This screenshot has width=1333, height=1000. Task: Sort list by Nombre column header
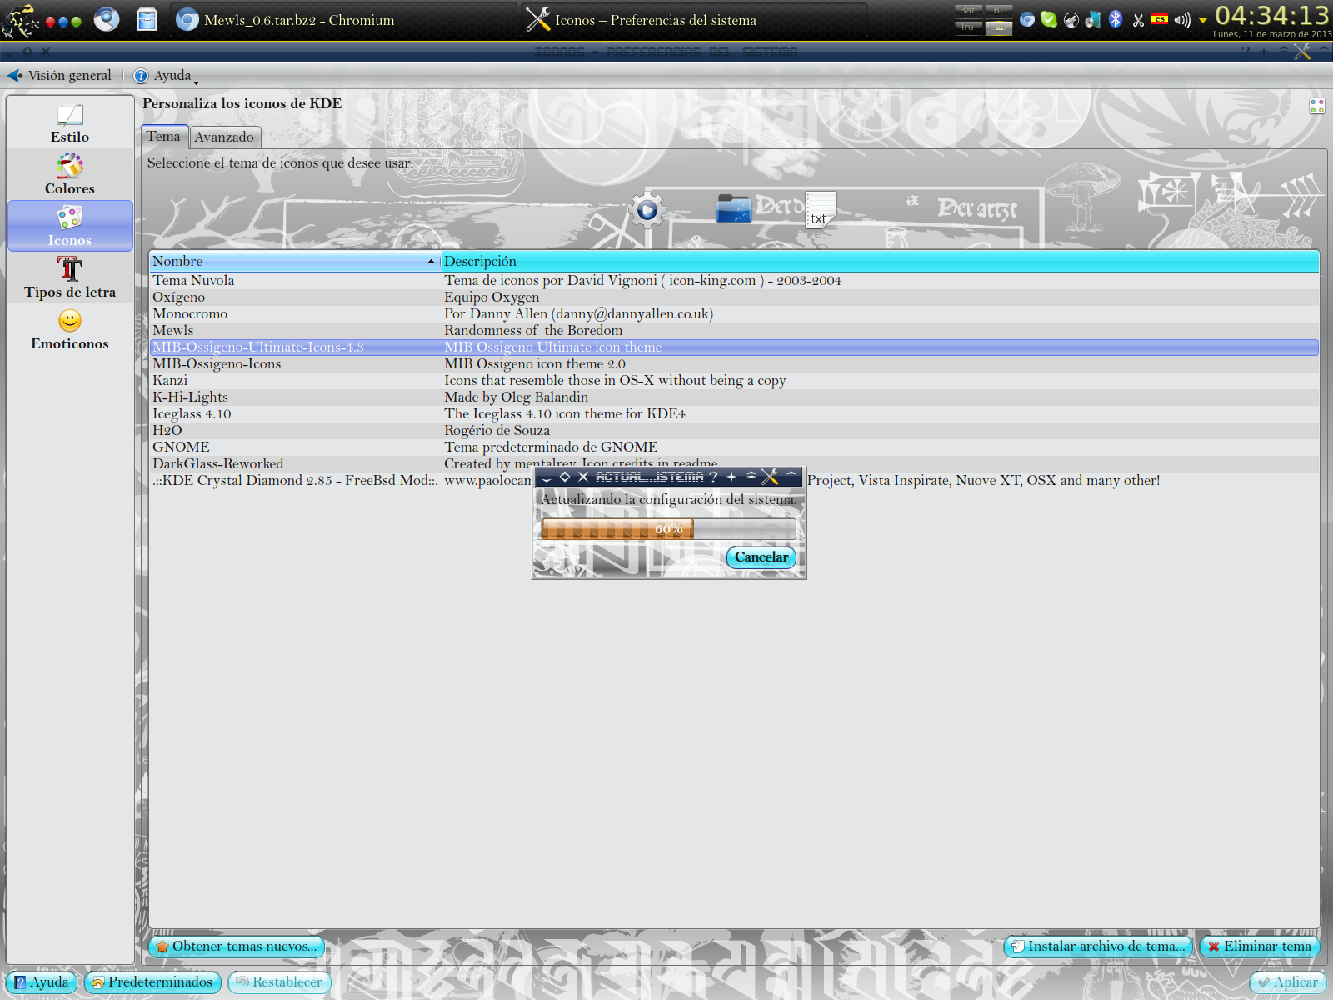tap(295, 262)
